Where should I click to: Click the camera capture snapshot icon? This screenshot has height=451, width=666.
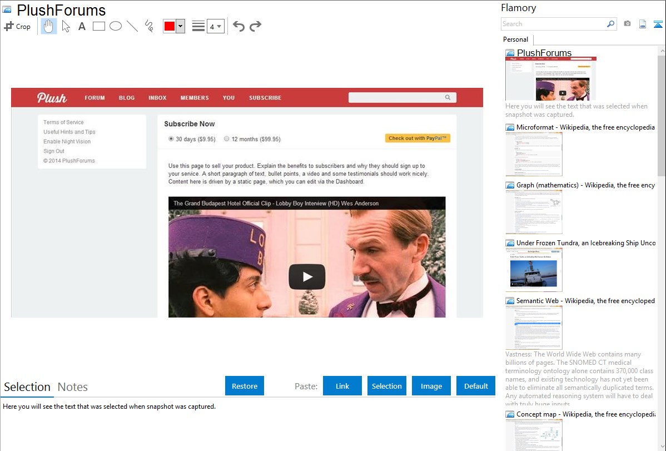[627, 24]
